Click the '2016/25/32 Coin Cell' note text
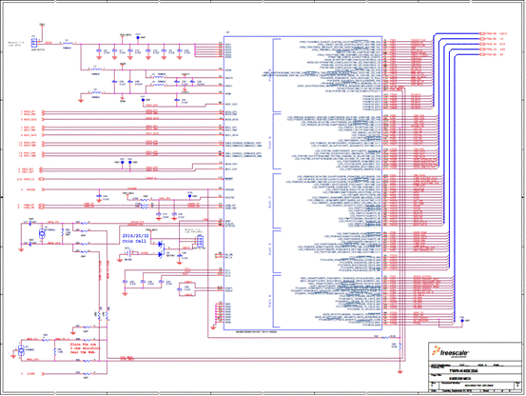The width and height of the screenshot is (526, 396). [x=135, y=238]
